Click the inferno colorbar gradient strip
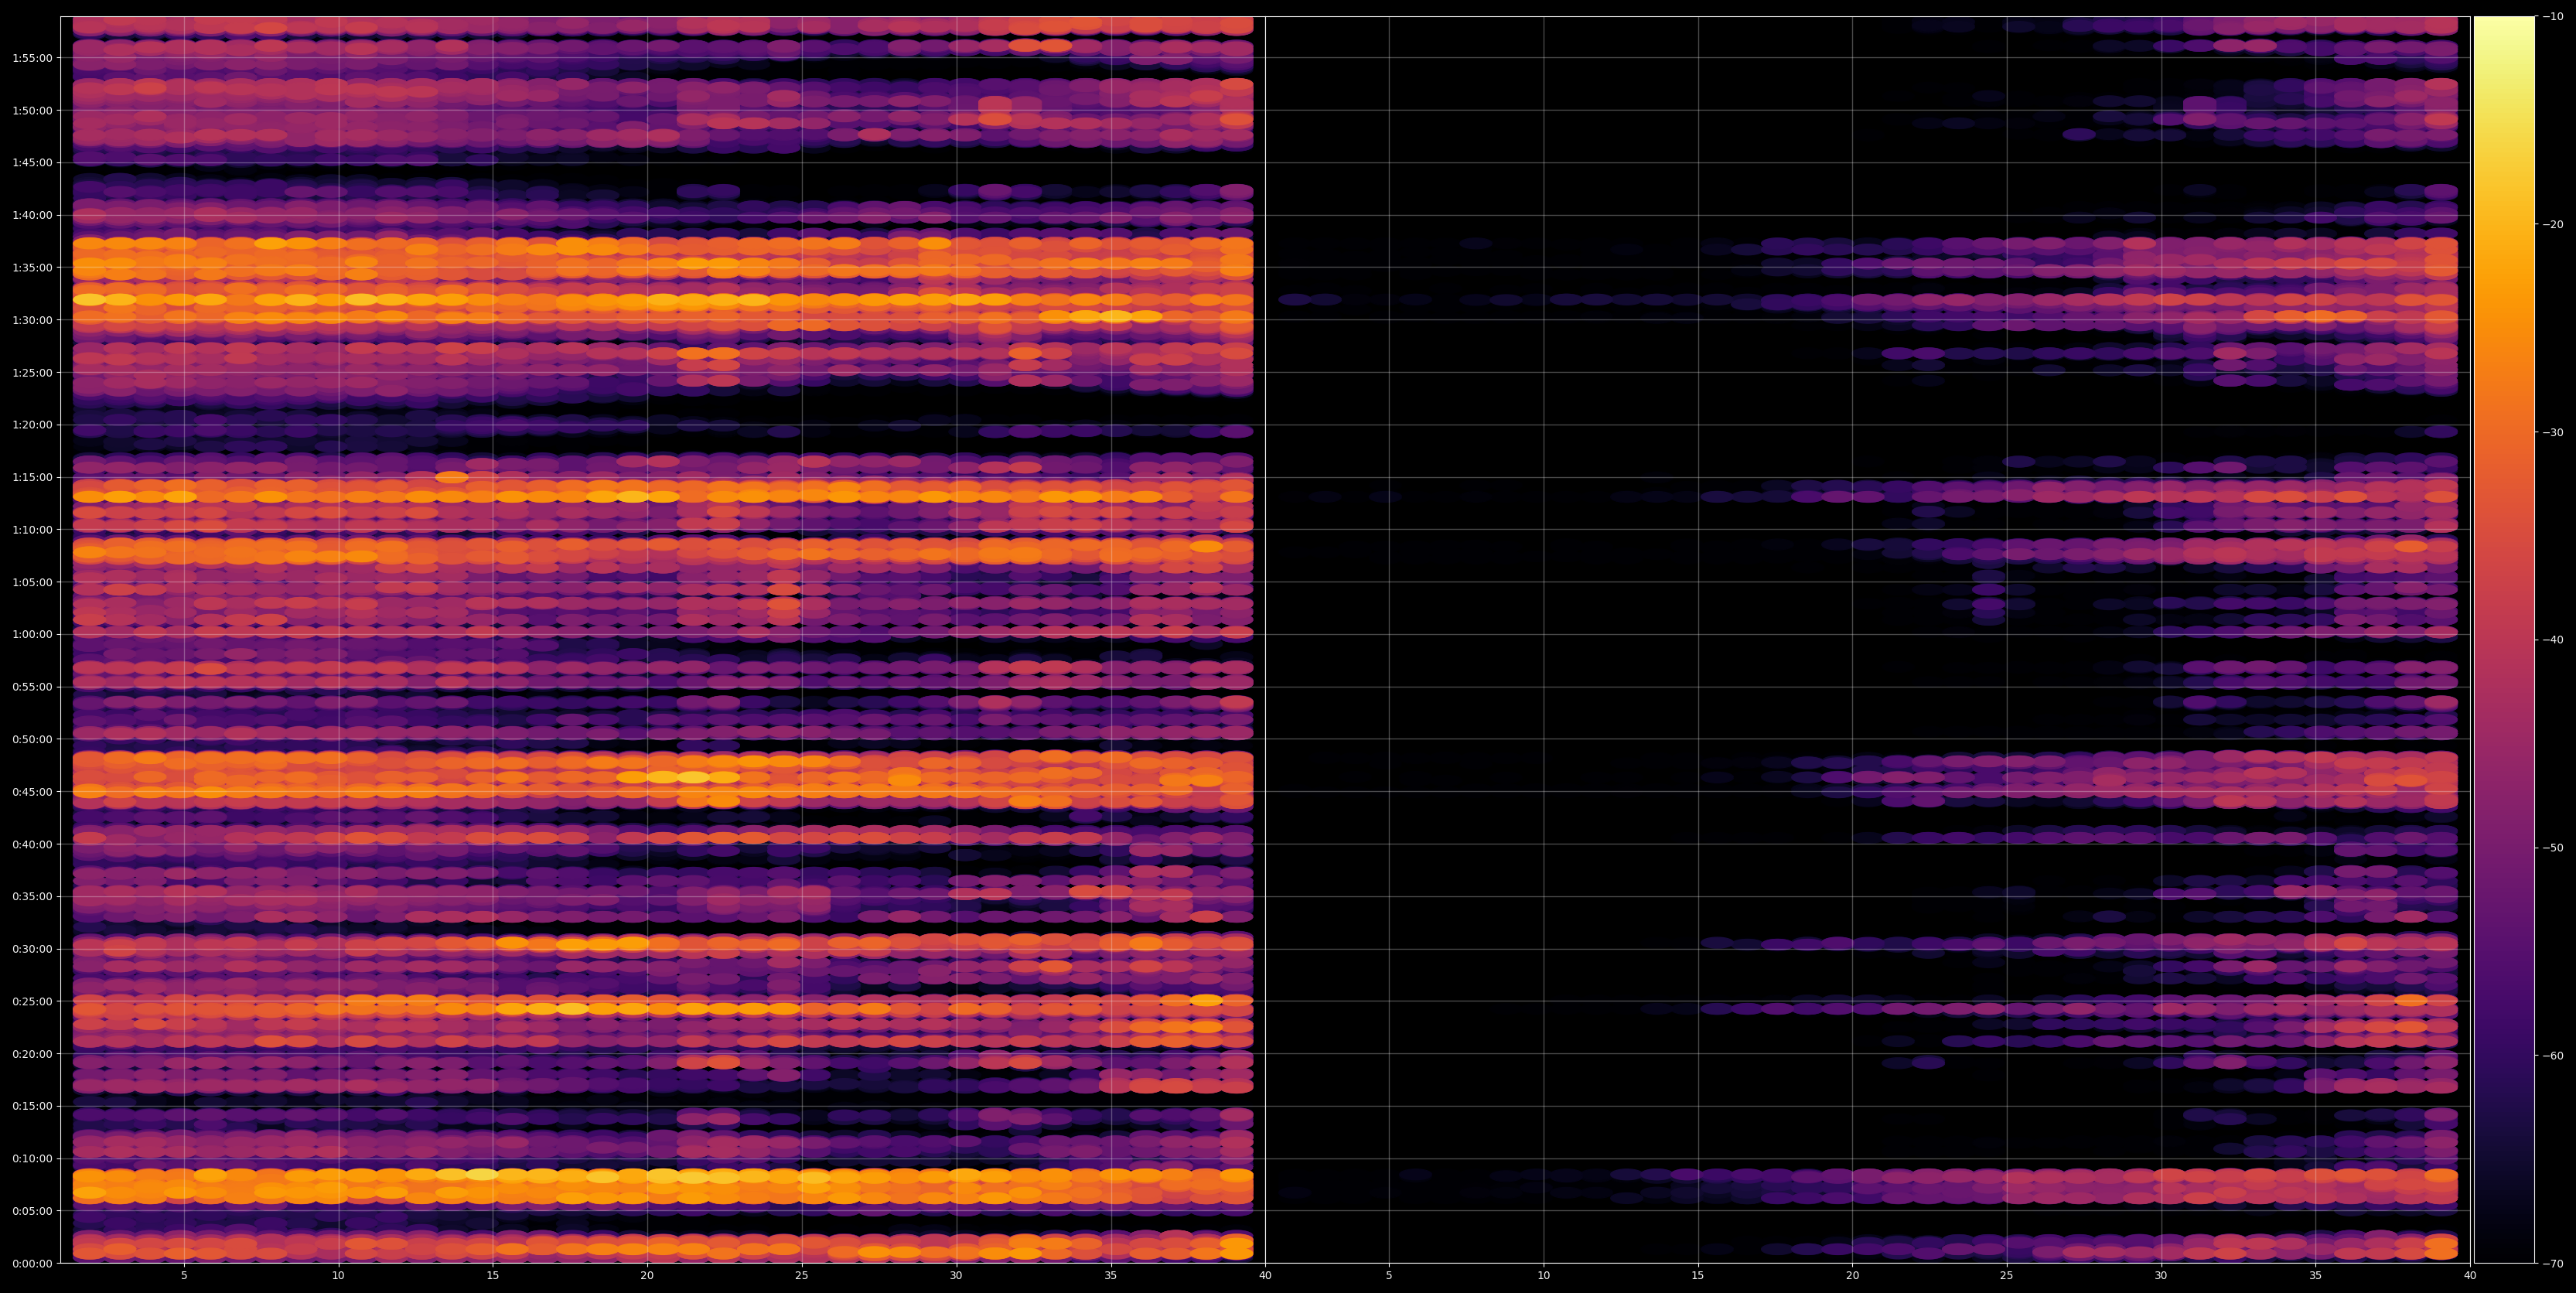This screenshot has width=2576, height=1293. tap(2504, 640)
